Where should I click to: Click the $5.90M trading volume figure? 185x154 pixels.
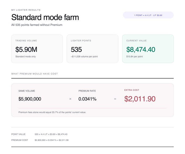point(26,49)
